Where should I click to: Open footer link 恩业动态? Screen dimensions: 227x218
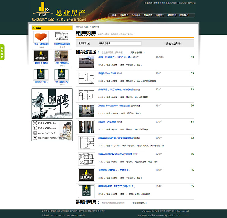click(x=101, y=211)
